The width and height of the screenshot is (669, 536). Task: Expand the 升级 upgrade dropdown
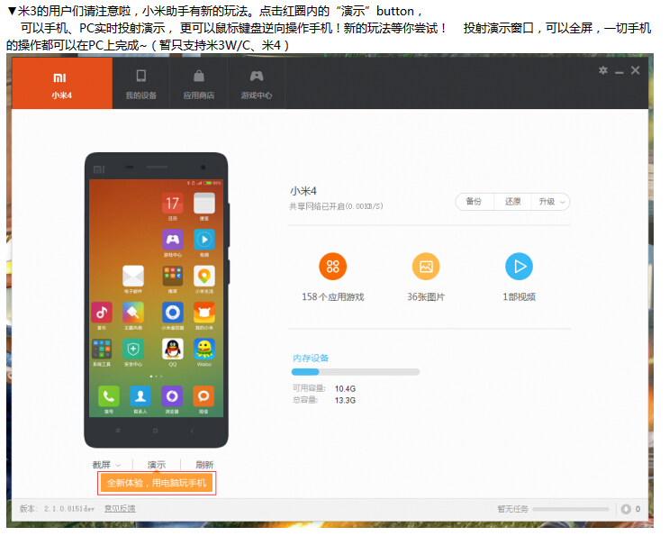(551, 202)
